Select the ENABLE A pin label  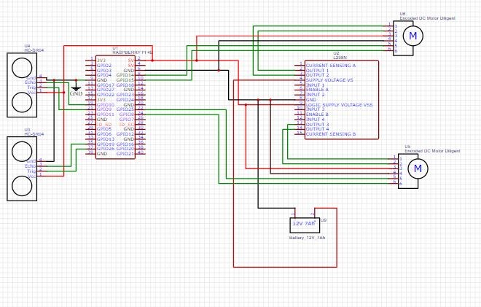point(317,90)
